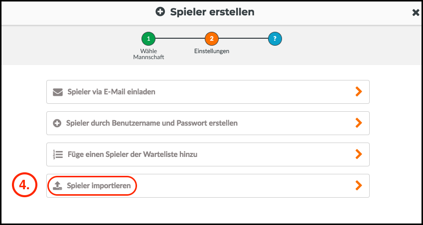Click the plus icon next to Spieler erstellen title
Screen dimensions: 423x225
coord(160,12)
